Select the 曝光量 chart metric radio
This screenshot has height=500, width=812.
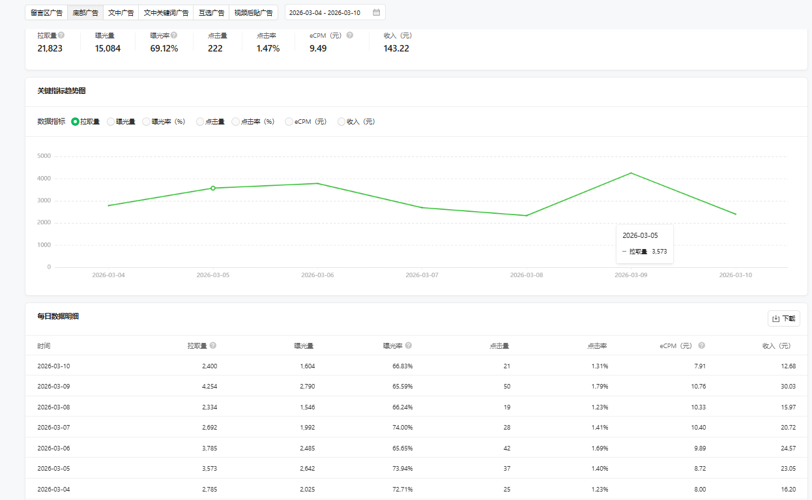pos(111,121)
